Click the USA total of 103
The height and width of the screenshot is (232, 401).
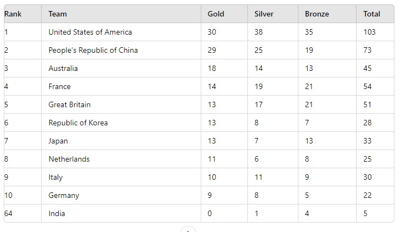(x=369, y=32)
